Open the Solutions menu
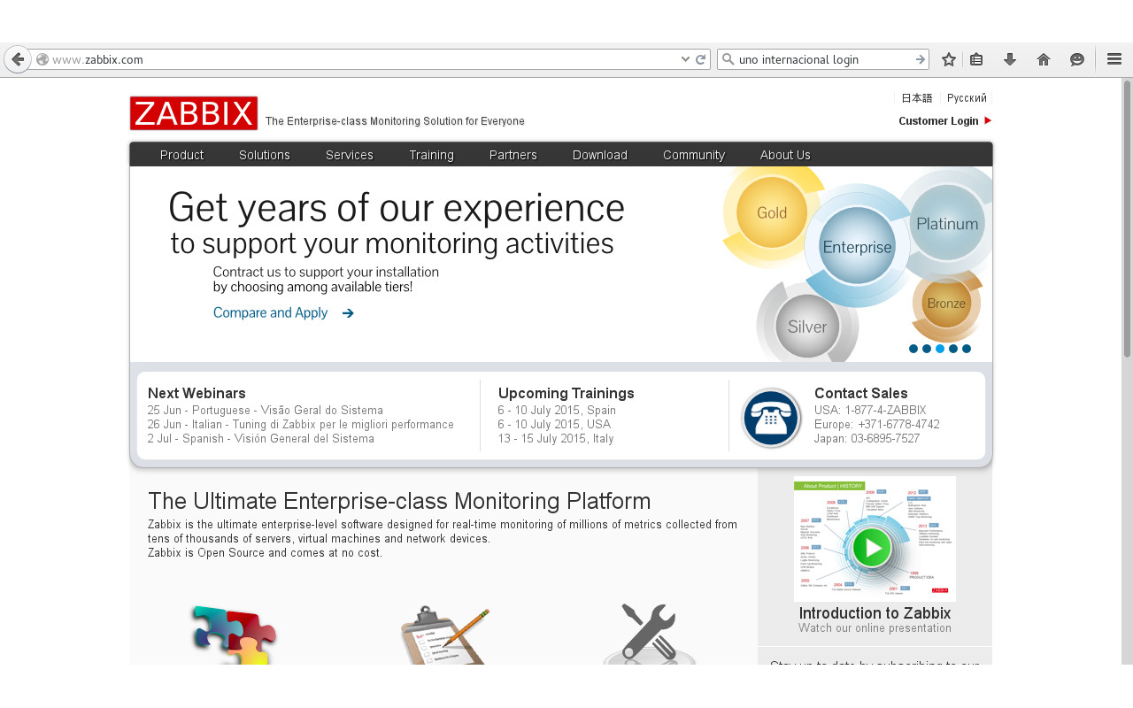The image size is (1133, 708). pyautogui.click(x=265, y=155)
